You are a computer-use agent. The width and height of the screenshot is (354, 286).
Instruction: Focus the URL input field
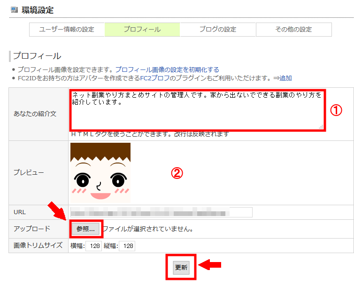click(161, 212)
